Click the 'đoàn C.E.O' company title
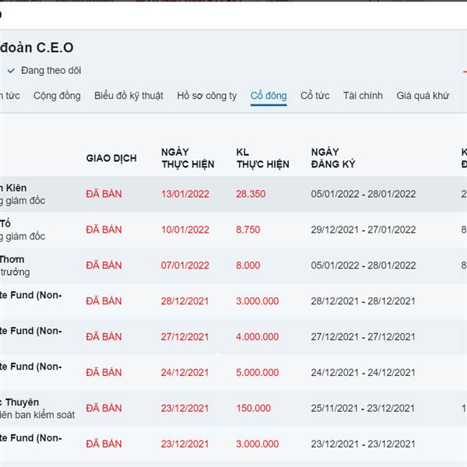467x467 pixels. pos(37,47)
